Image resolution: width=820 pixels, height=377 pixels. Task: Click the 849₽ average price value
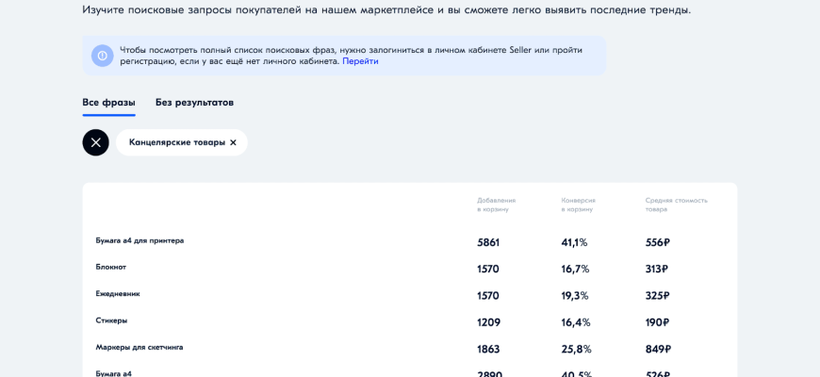click(658, 349)
